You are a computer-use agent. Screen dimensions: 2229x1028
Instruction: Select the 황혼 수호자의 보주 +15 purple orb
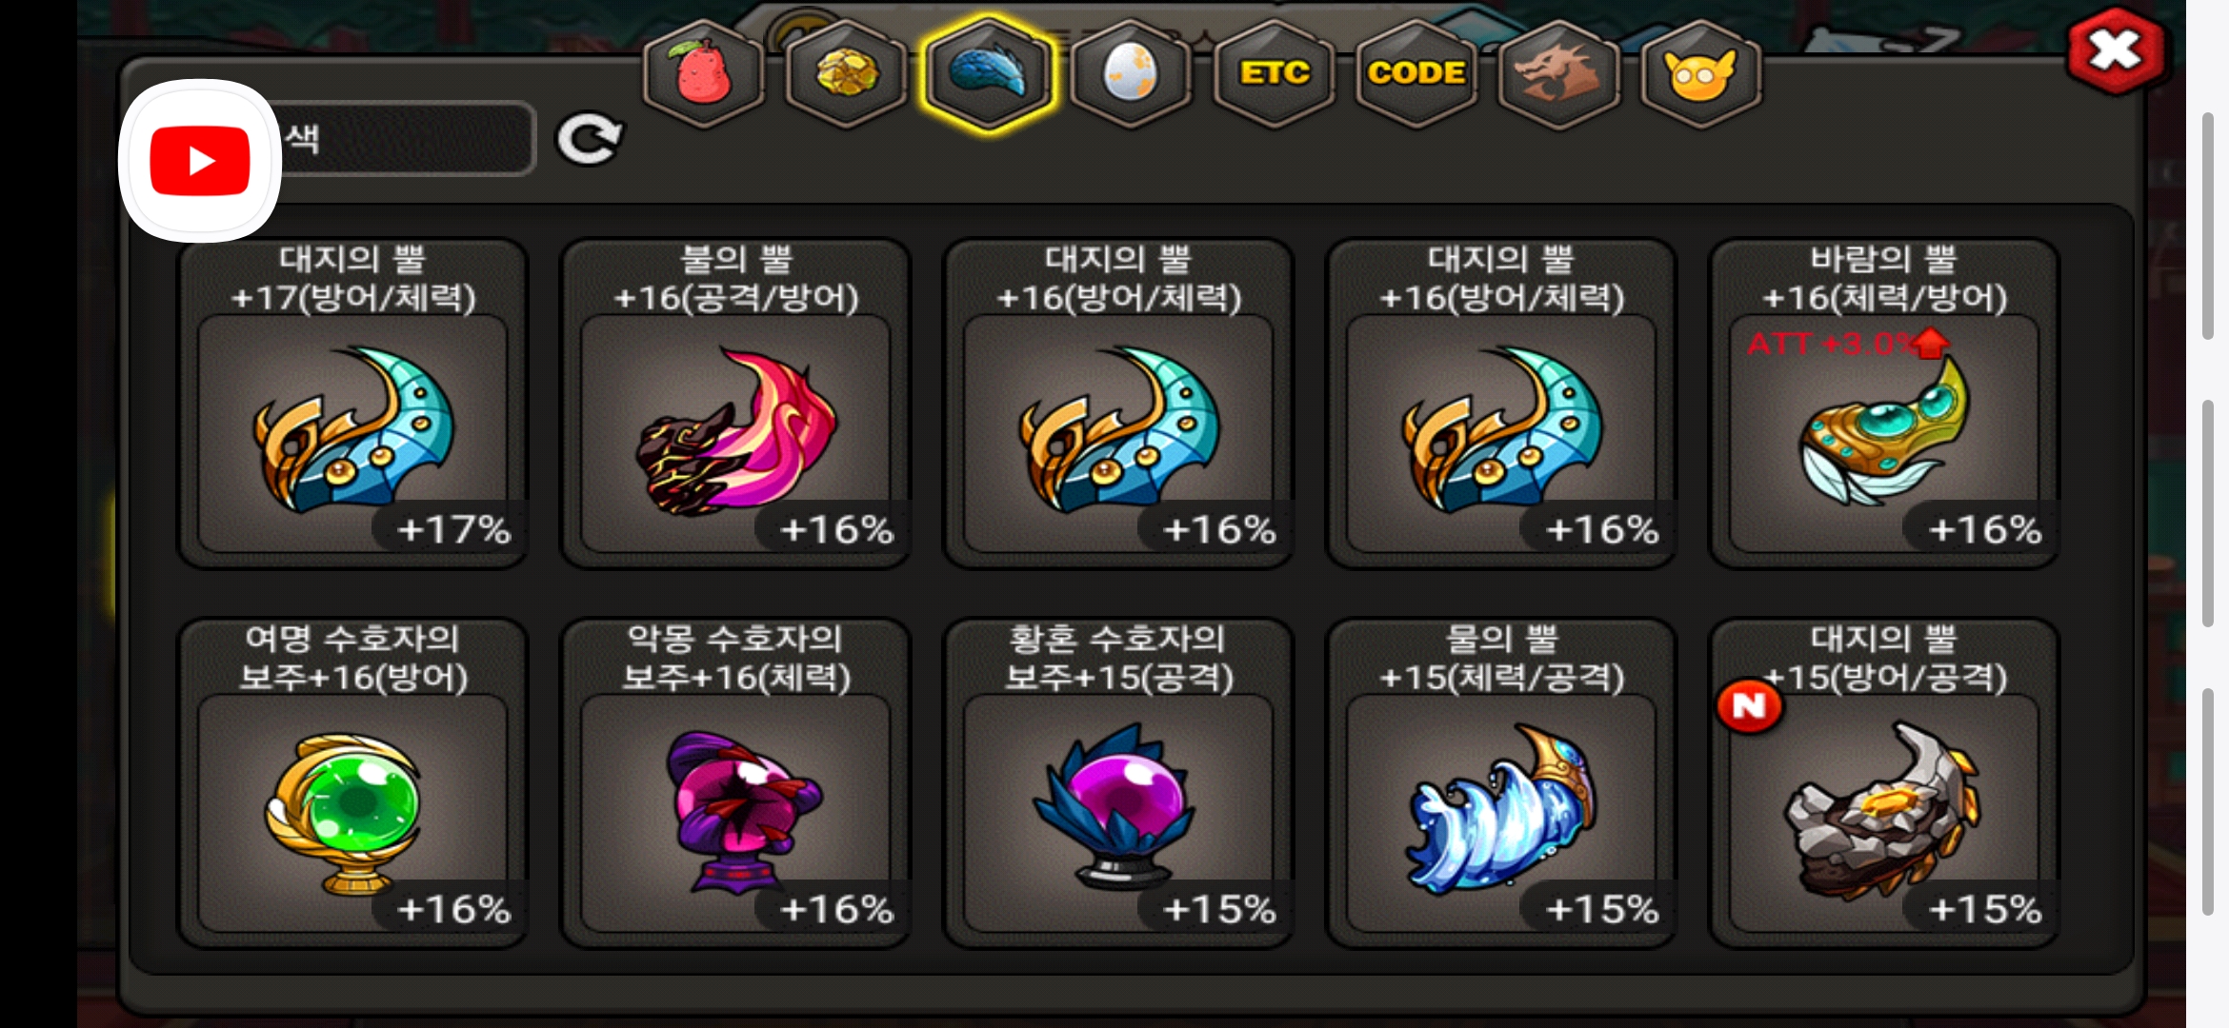1118,782
